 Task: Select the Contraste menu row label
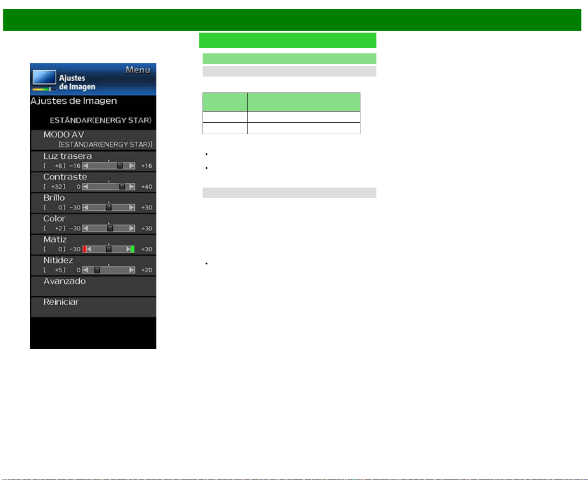(x=65, y=177)
